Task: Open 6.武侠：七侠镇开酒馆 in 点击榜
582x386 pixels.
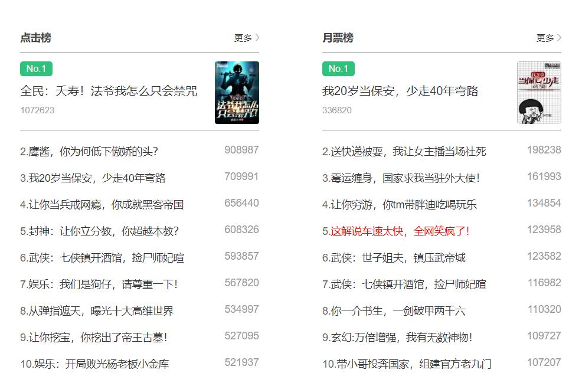Action: pyautogui.click(x=102, y=257)
